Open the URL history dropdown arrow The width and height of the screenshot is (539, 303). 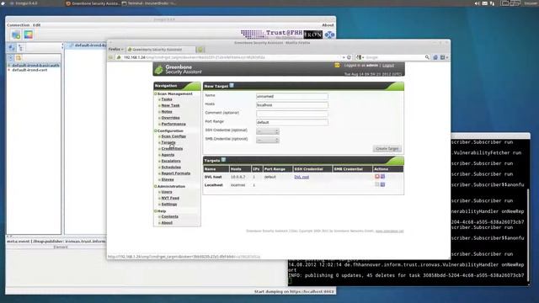click(343, 57)
